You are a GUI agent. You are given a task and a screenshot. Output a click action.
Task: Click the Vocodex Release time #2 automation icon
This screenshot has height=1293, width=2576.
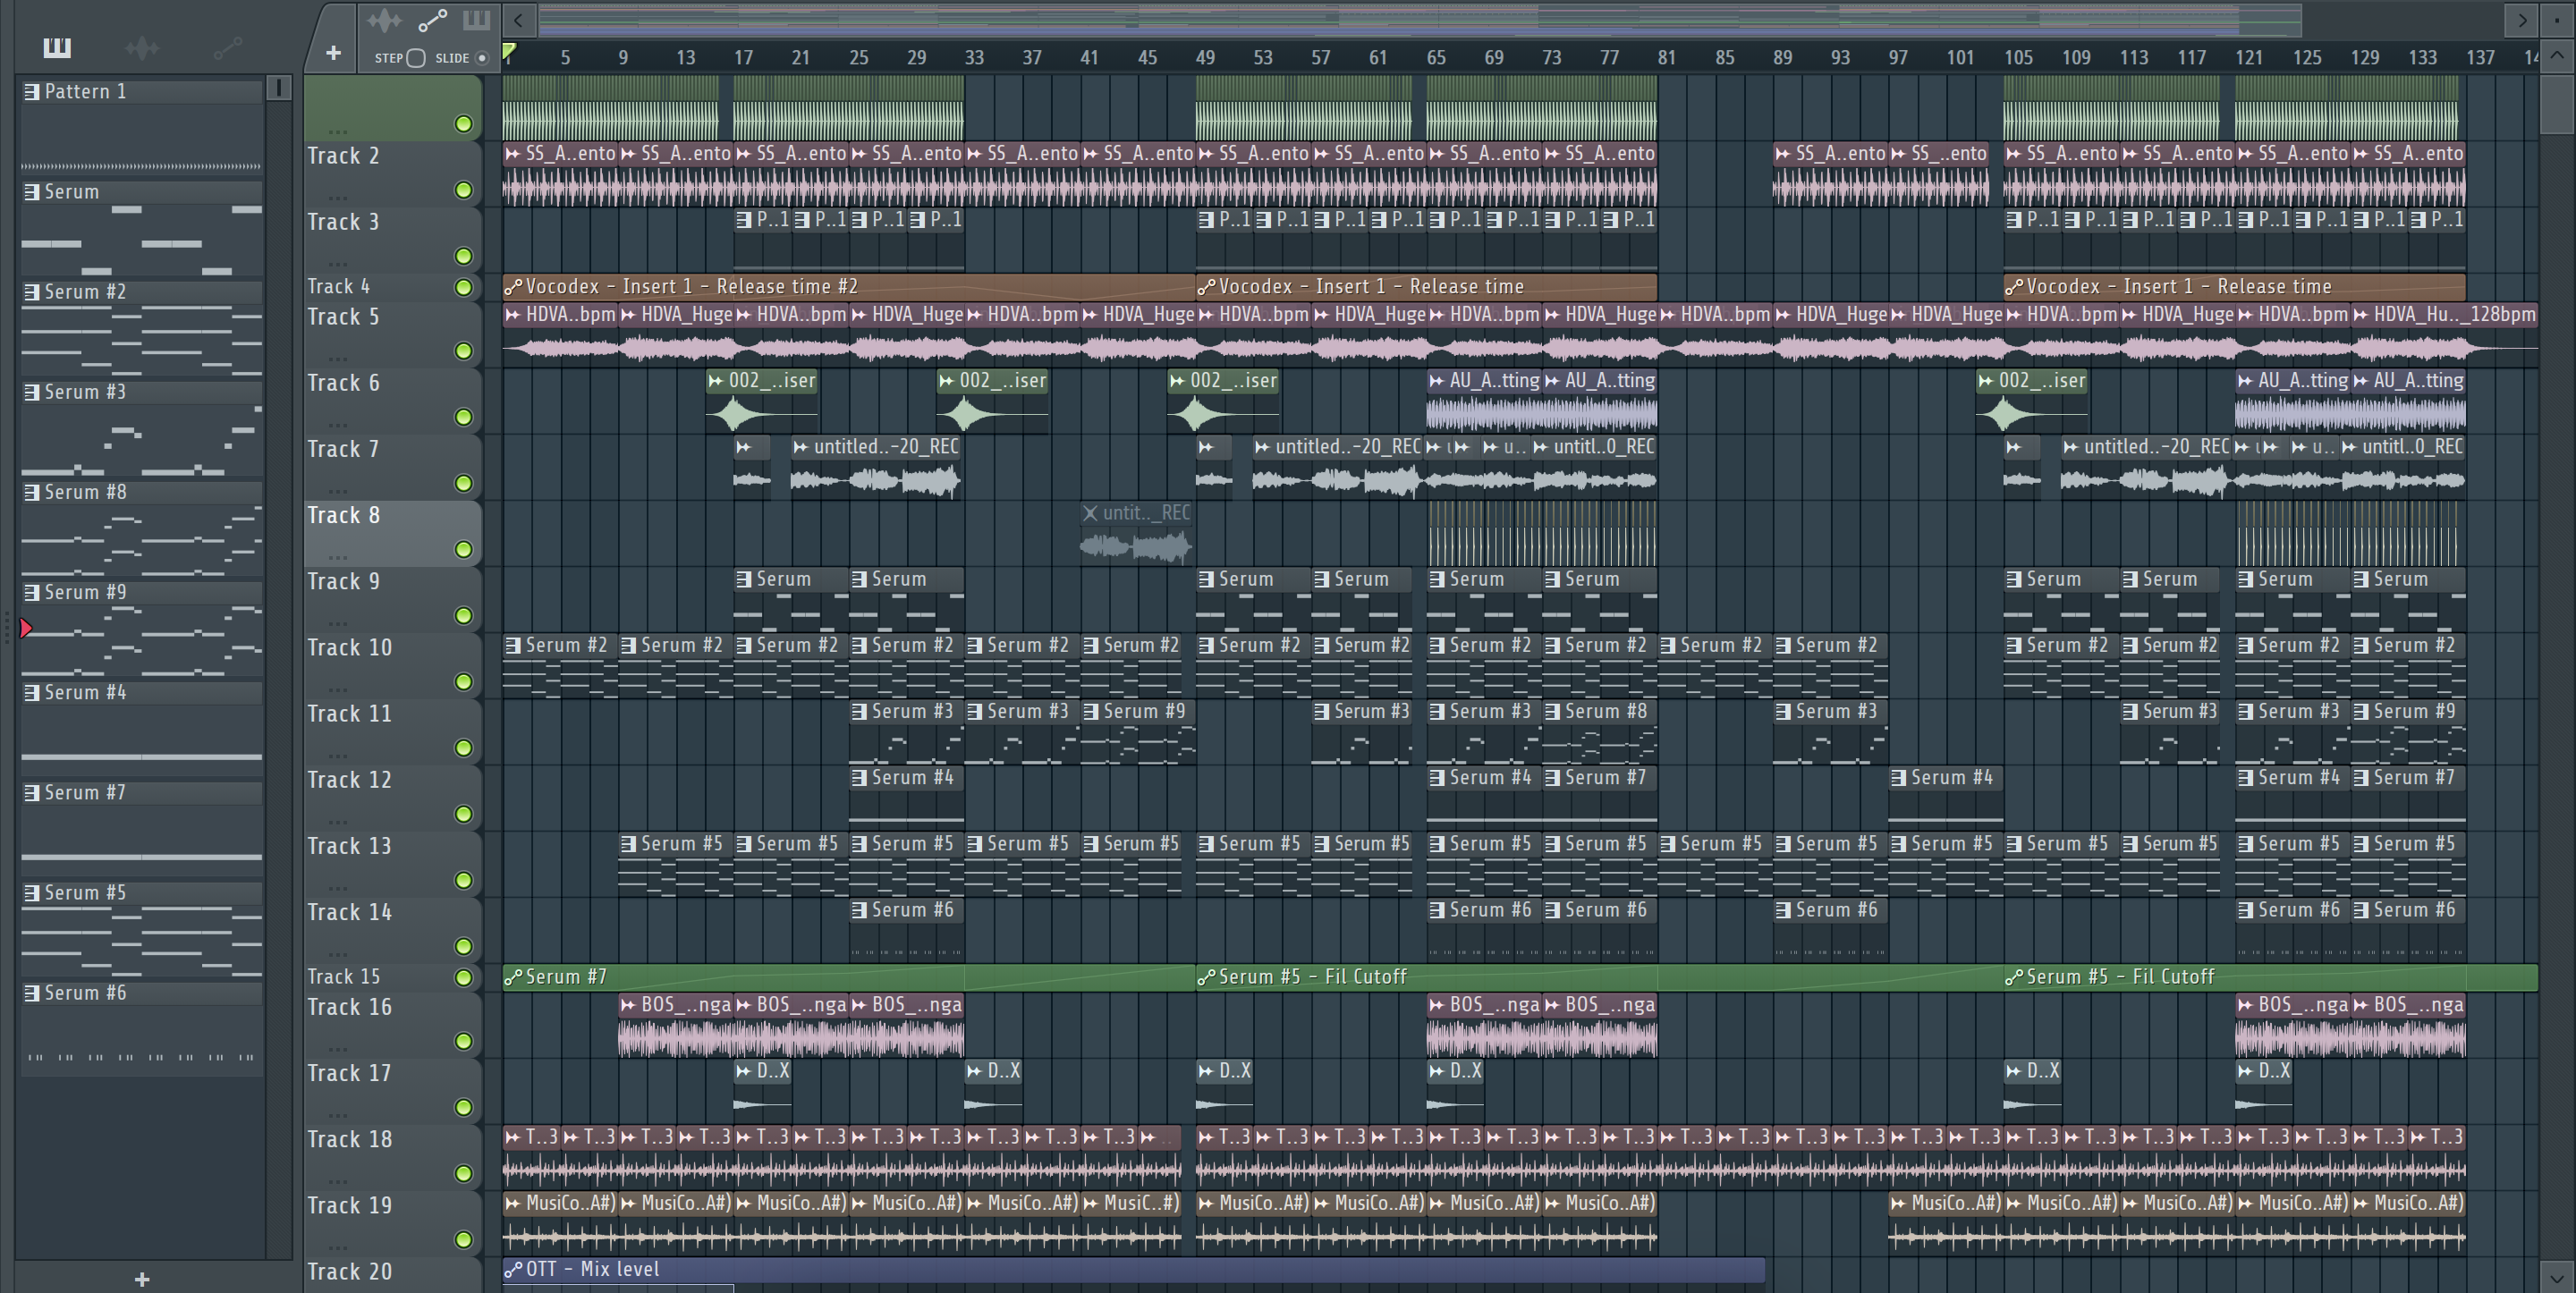(514, 287)
